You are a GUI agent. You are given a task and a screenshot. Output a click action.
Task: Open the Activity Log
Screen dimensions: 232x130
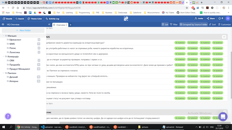(x=52, y=19)
